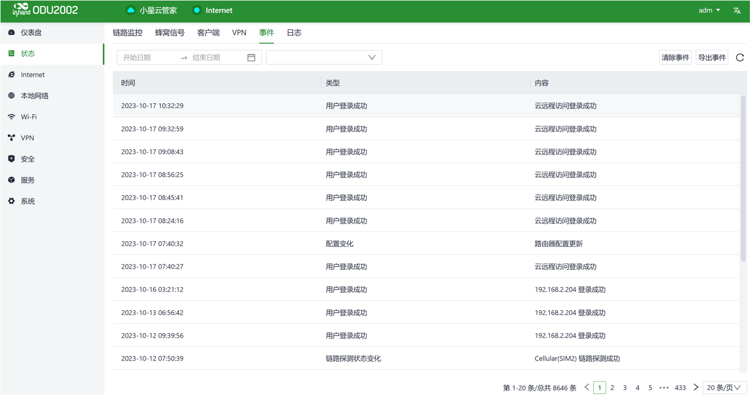The image size is (751, 395).
Task: Go to next page arrow
Action: [x=696, y=387]
